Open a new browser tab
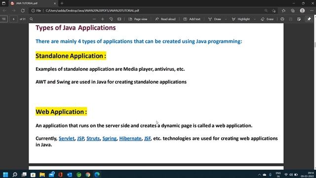 62,3
